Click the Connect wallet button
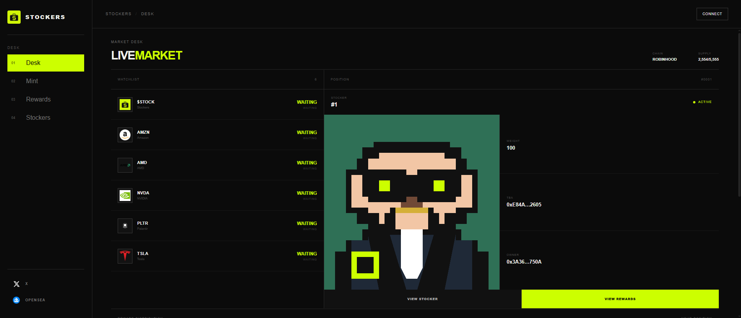 [x=712, y=14]
